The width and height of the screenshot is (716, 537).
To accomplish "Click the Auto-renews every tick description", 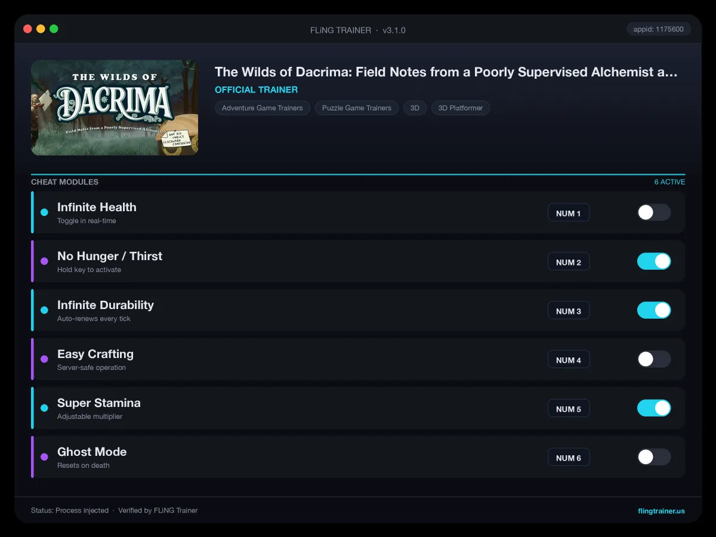I will pos(94,319).
